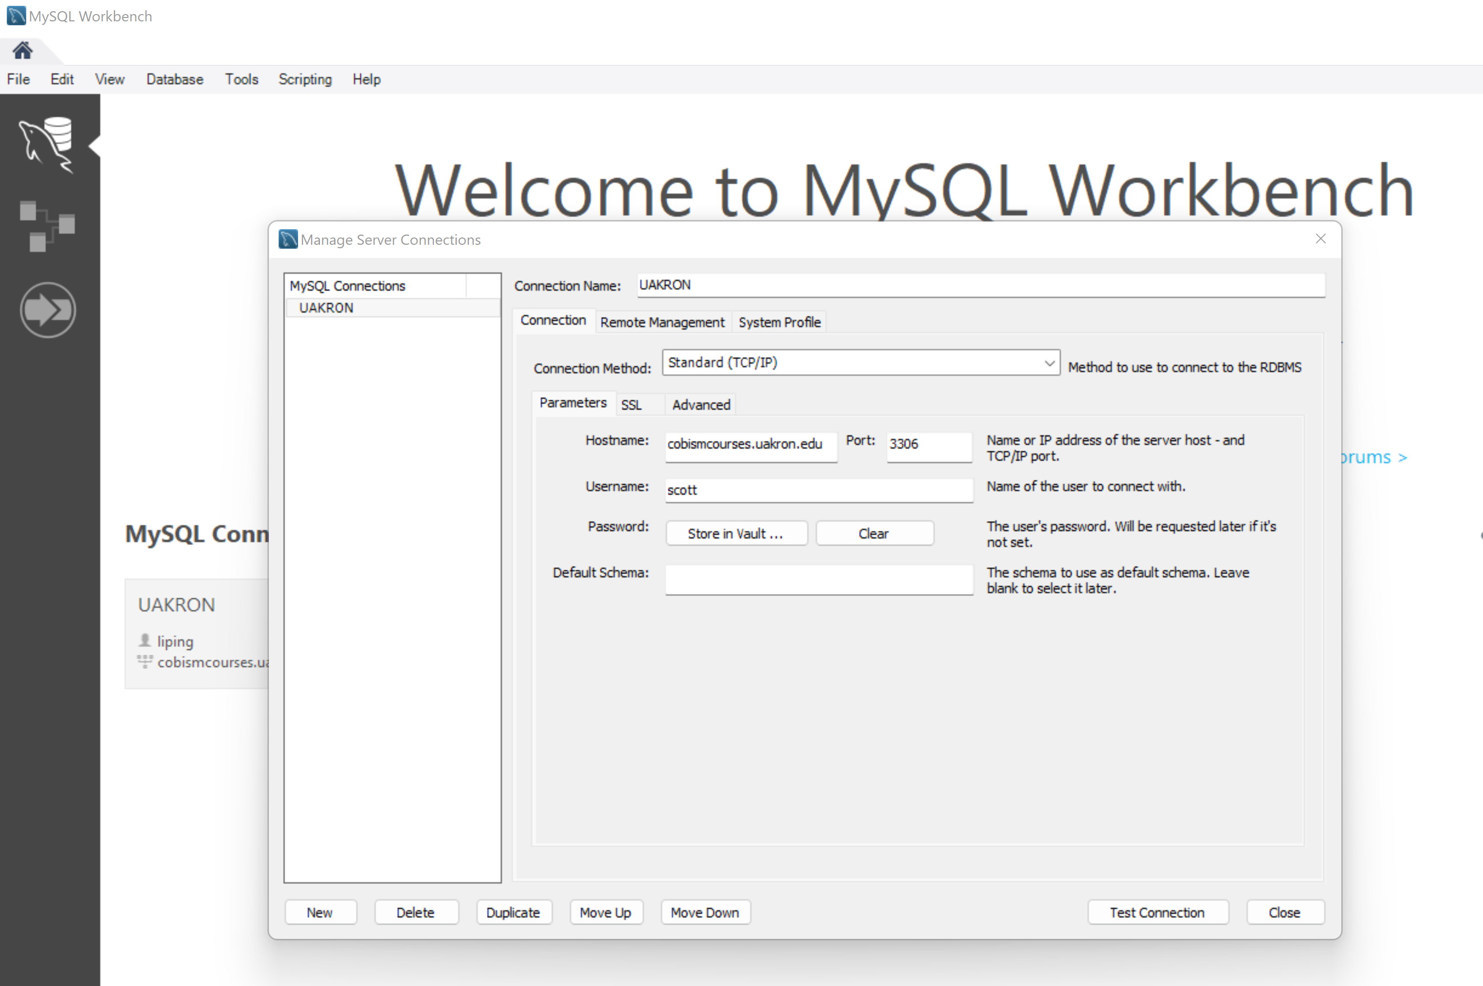
Task: Expand the Connection Method dropdown
Action: 861,363
